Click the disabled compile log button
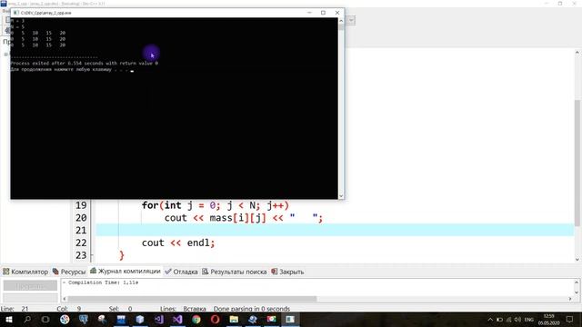Viewport: 582px width, 327px height. pyautogui.click(x=30, y=285)
